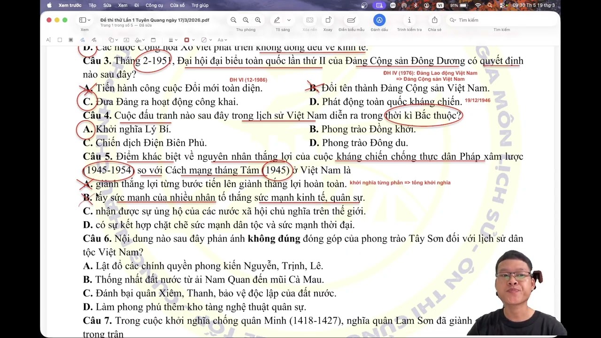Click the Bluetooth status icon
The height and width of the screenshot is (338, 601).
(416, 5)
